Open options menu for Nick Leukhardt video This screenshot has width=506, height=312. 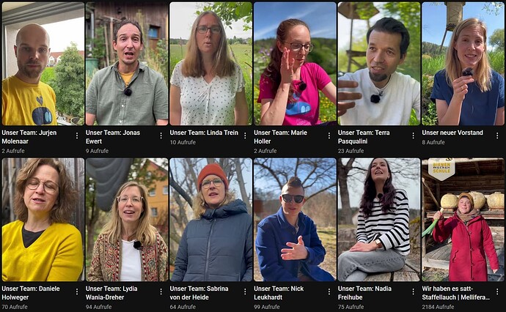click(x=329, y=291)
